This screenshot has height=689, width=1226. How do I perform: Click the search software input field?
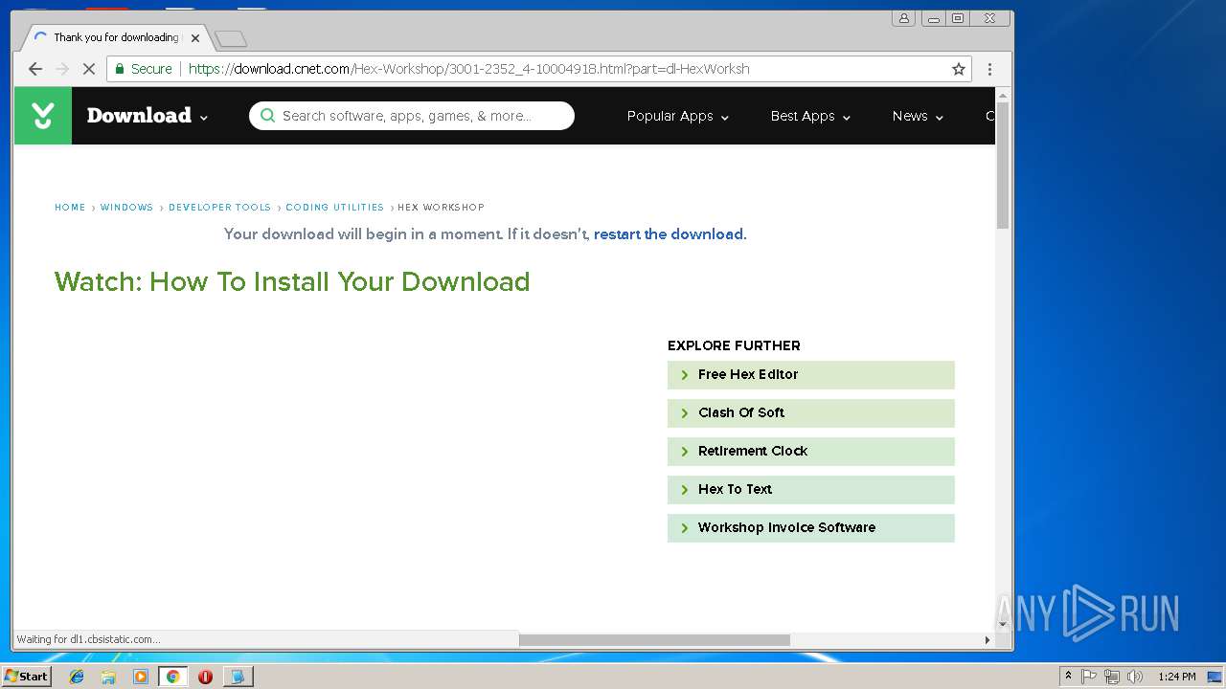click(412, 116)
